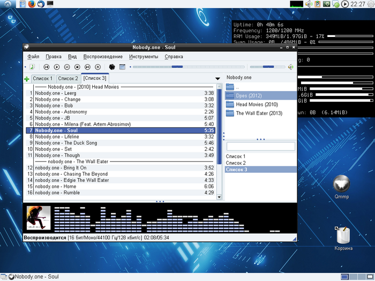Screen dimensions: 375x281
Task: Switch to the Список 1 tab
Action: pyautogui.click(x=43, y=79)
